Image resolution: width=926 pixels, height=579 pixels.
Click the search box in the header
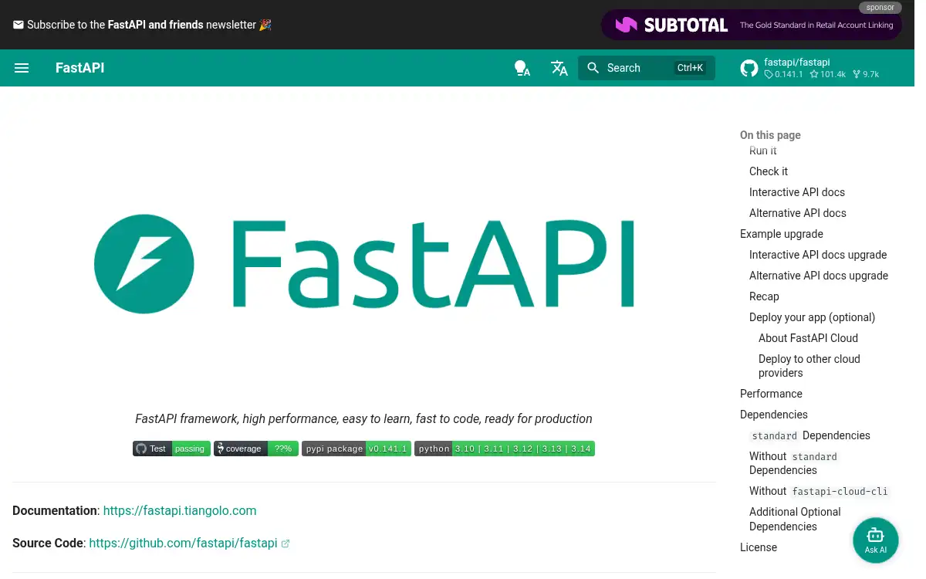coord(647,68)
